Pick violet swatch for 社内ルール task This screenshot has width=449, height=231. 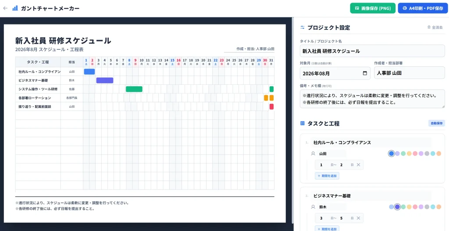point(397,153)
